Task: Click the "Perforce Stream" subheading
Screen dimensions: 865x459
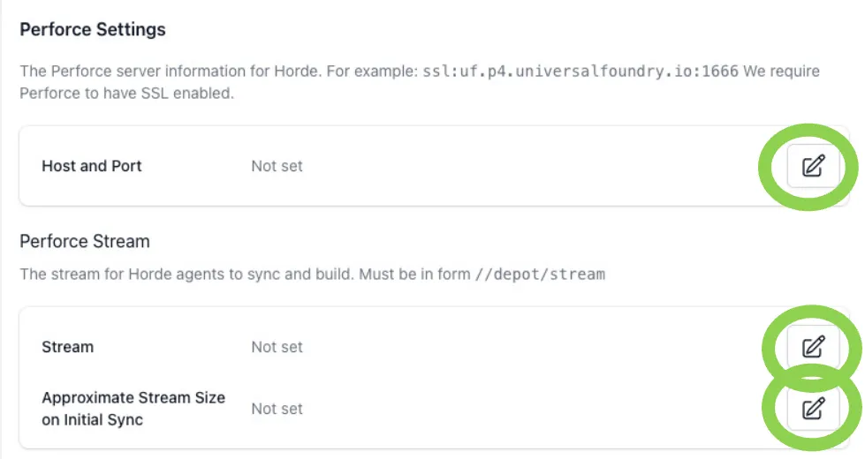Action: (x=85, y=241)
